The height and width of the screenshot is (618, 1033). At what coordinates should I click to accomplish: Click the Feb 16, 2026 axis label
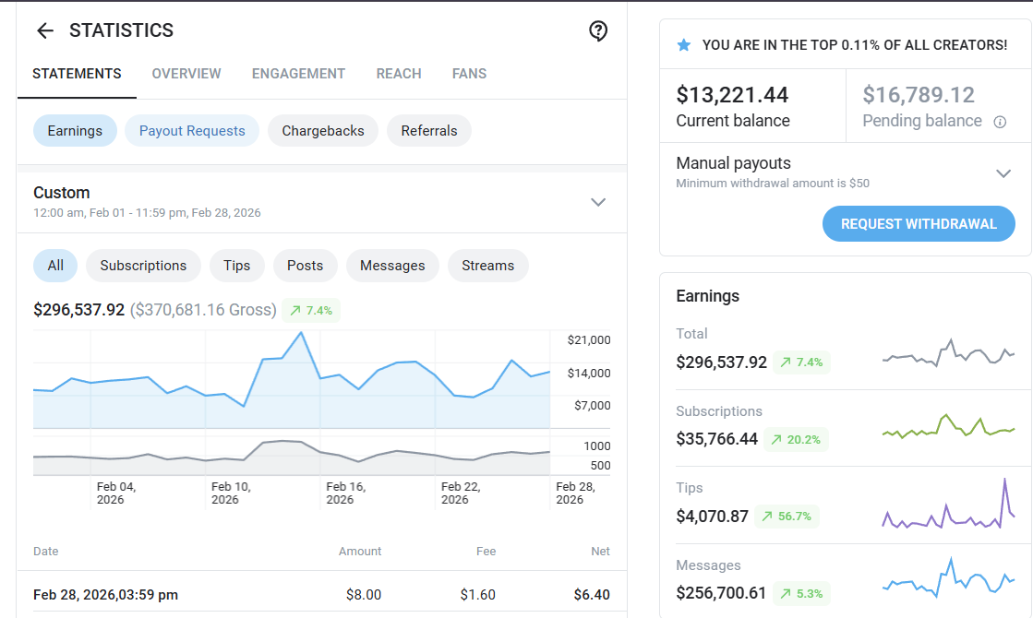[x=346, y=493]
